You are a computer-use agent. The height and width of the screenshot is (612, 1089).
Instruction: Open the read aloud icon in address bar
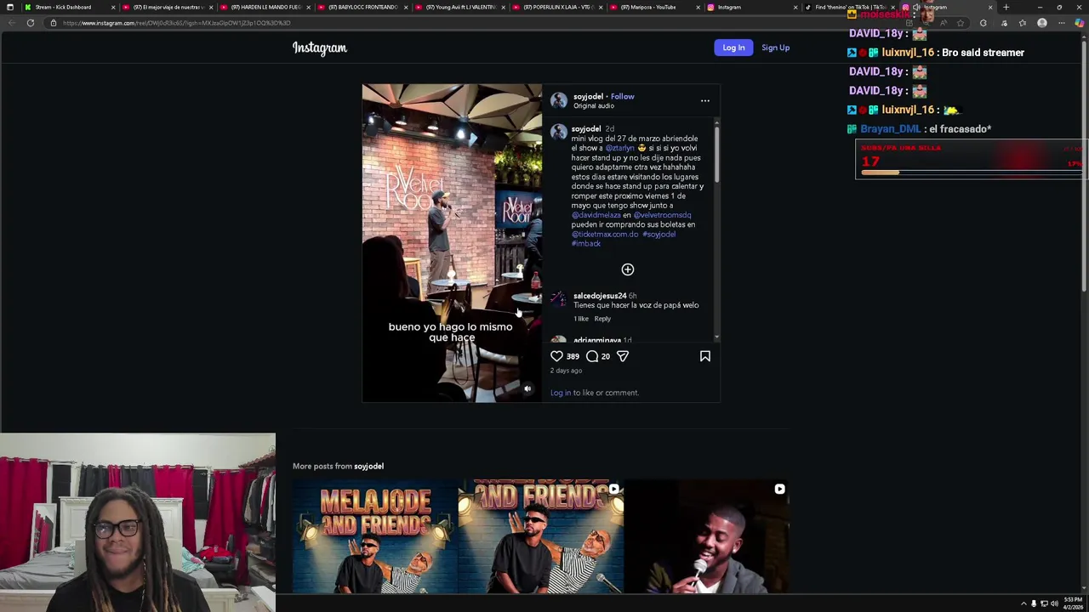pos(944,23)
